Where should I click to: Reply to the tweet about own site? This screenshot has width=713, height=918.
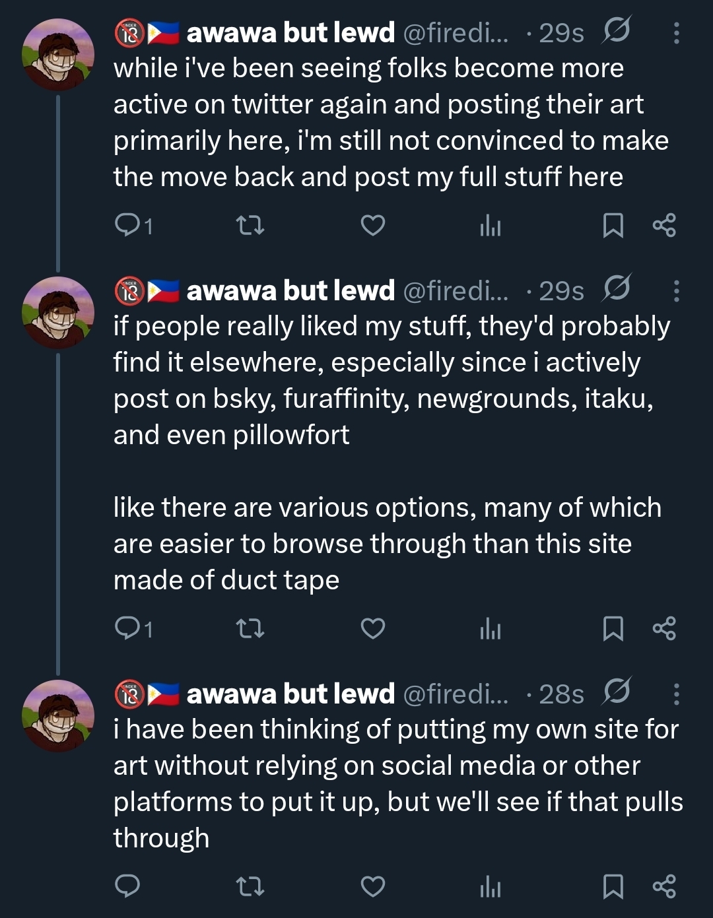(127, 886)
